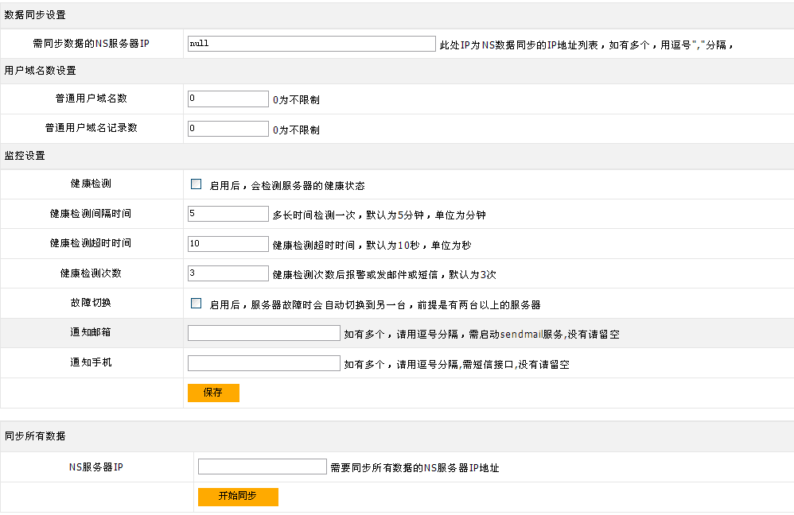Image resolution: width=794 pixels, height=515 pixels.
Task: Click the 通知邮箱 row label
Action: point(91,332)
